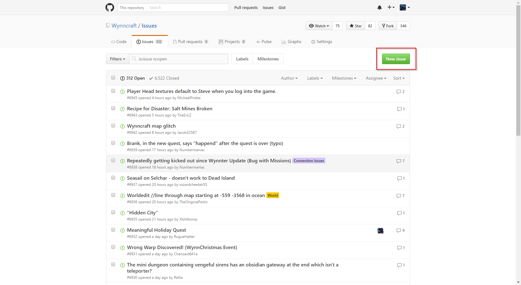Expand the Author filter dropdown
This screenshot has width=521, height=285.
click(x=289, y=78)
